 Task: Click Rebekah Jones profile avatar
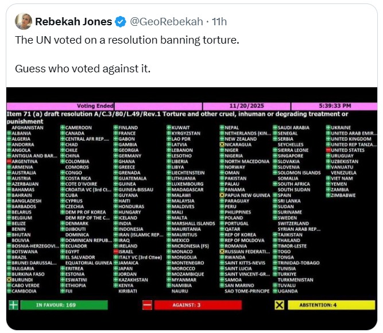point(23,21)
